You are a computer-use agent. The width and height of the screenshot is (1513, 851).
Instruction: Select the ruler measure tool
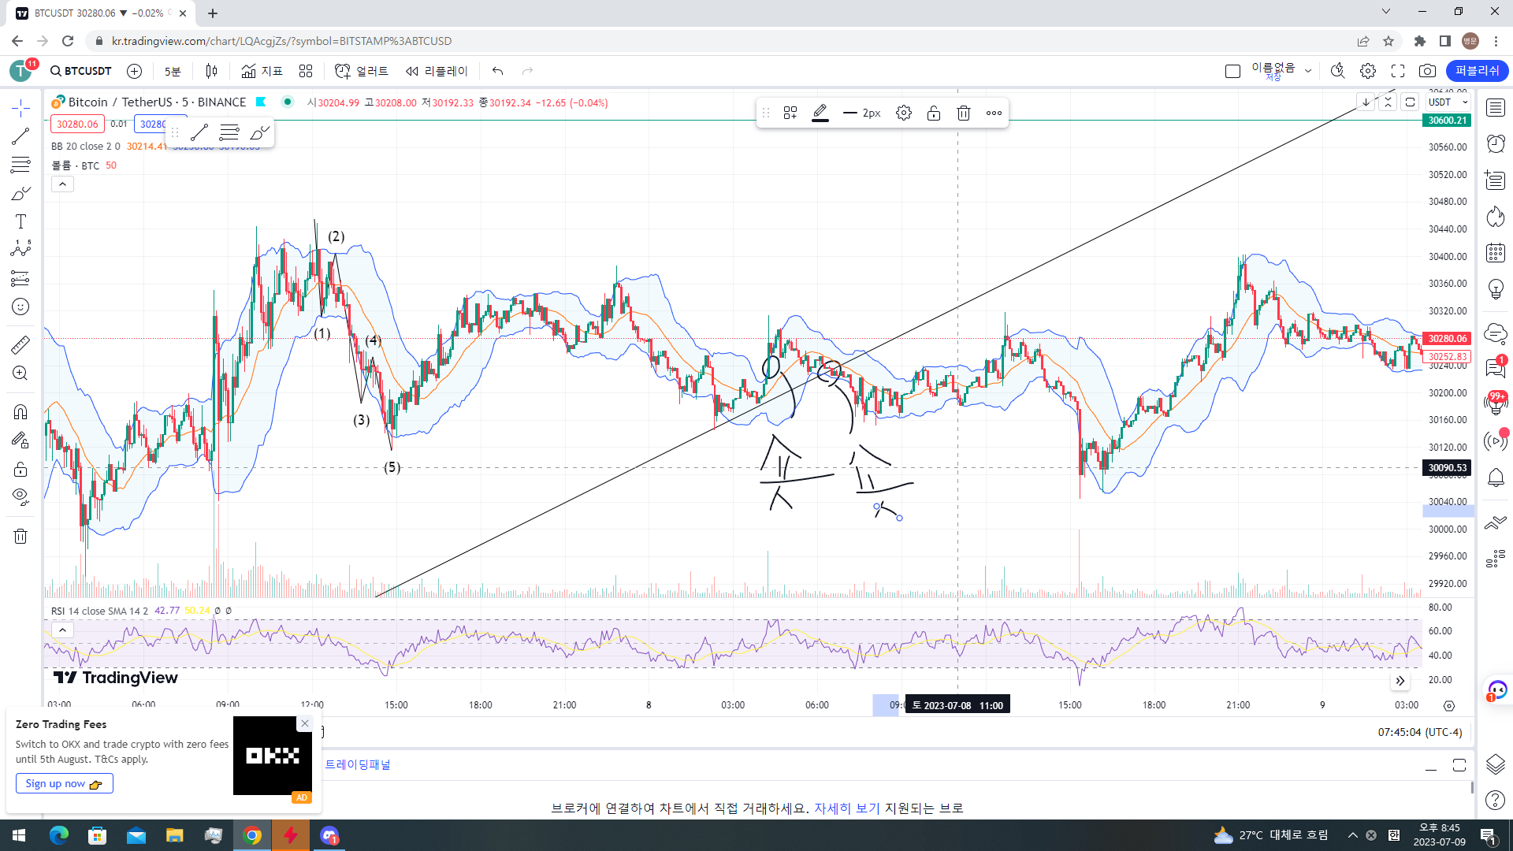(x=20, y=344)
